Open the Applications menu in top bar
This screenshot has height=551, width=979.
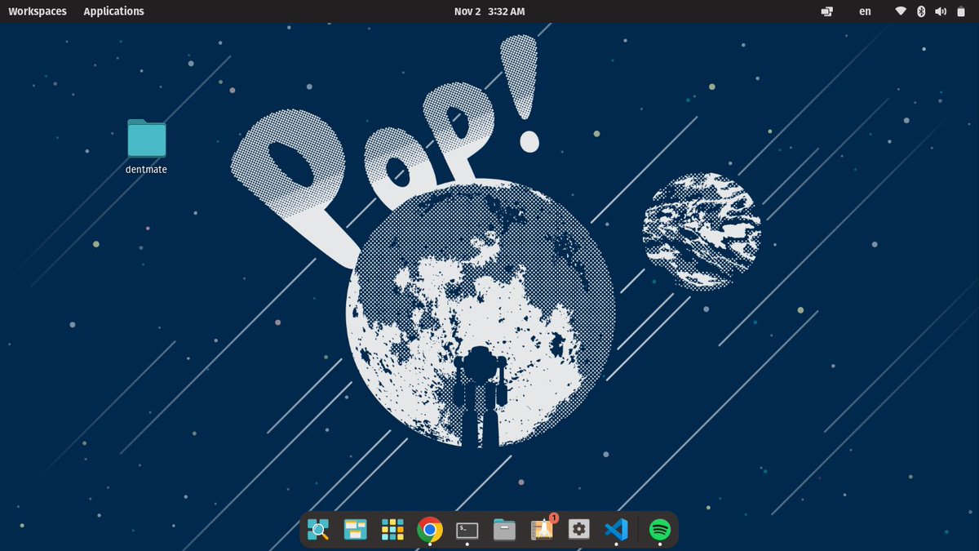tap(113, 11)
